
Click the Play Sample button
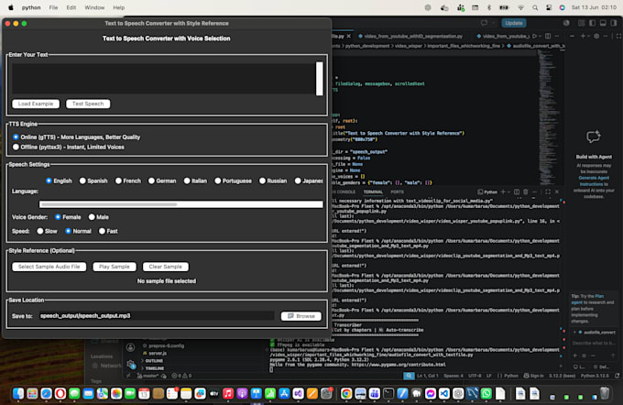tap(114, 267)
